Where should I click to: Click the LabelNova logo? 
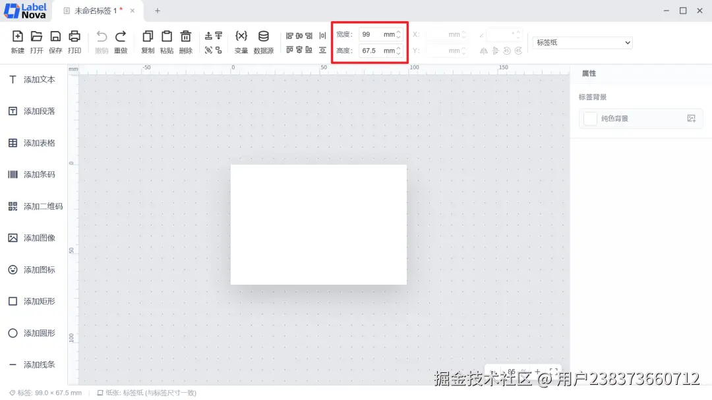tap(25, 11)
